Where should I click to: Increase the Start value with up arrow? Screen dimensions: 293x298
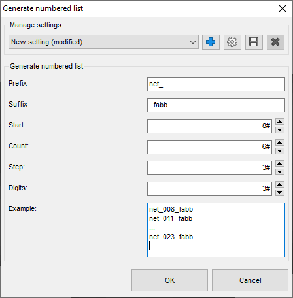pos(280,122)
